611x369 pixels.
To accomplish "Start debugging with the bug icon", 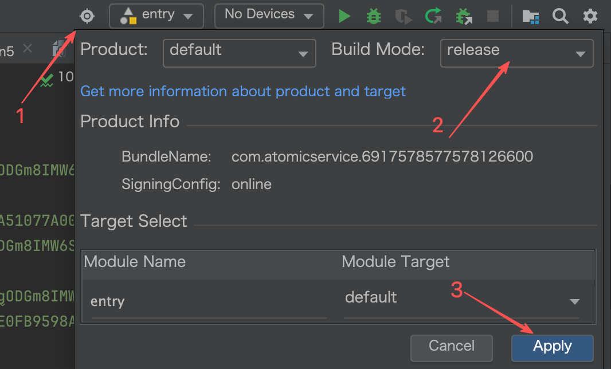I will [x=374, y=16].
